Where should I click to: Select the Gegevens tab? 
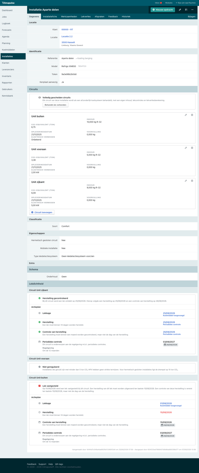(34, 17)
